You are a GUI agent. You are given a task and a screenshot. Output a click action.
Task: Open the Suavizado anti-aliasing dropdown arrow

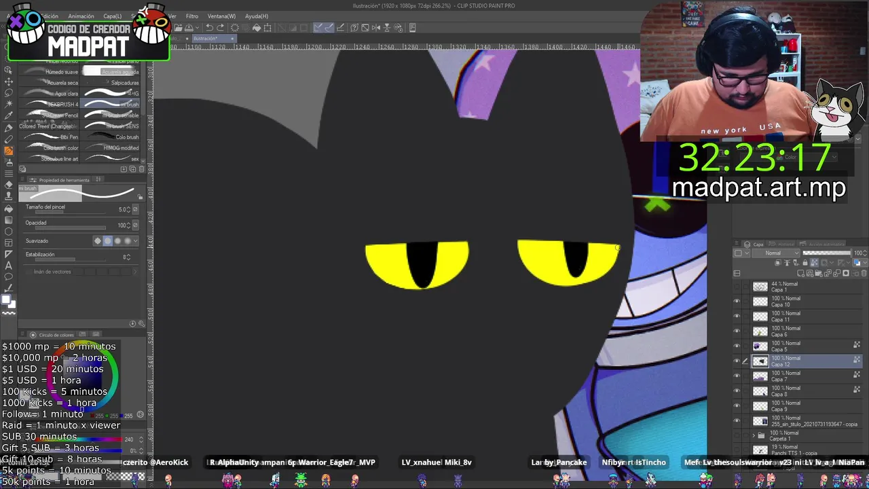136,241
